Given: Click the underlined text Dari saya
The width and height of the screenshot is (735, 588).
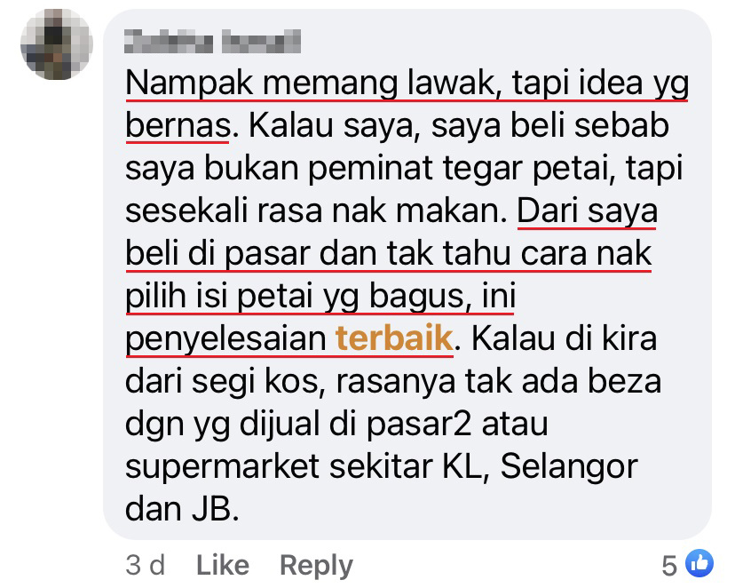Looking at the screenshot, I should coord(587,211).
